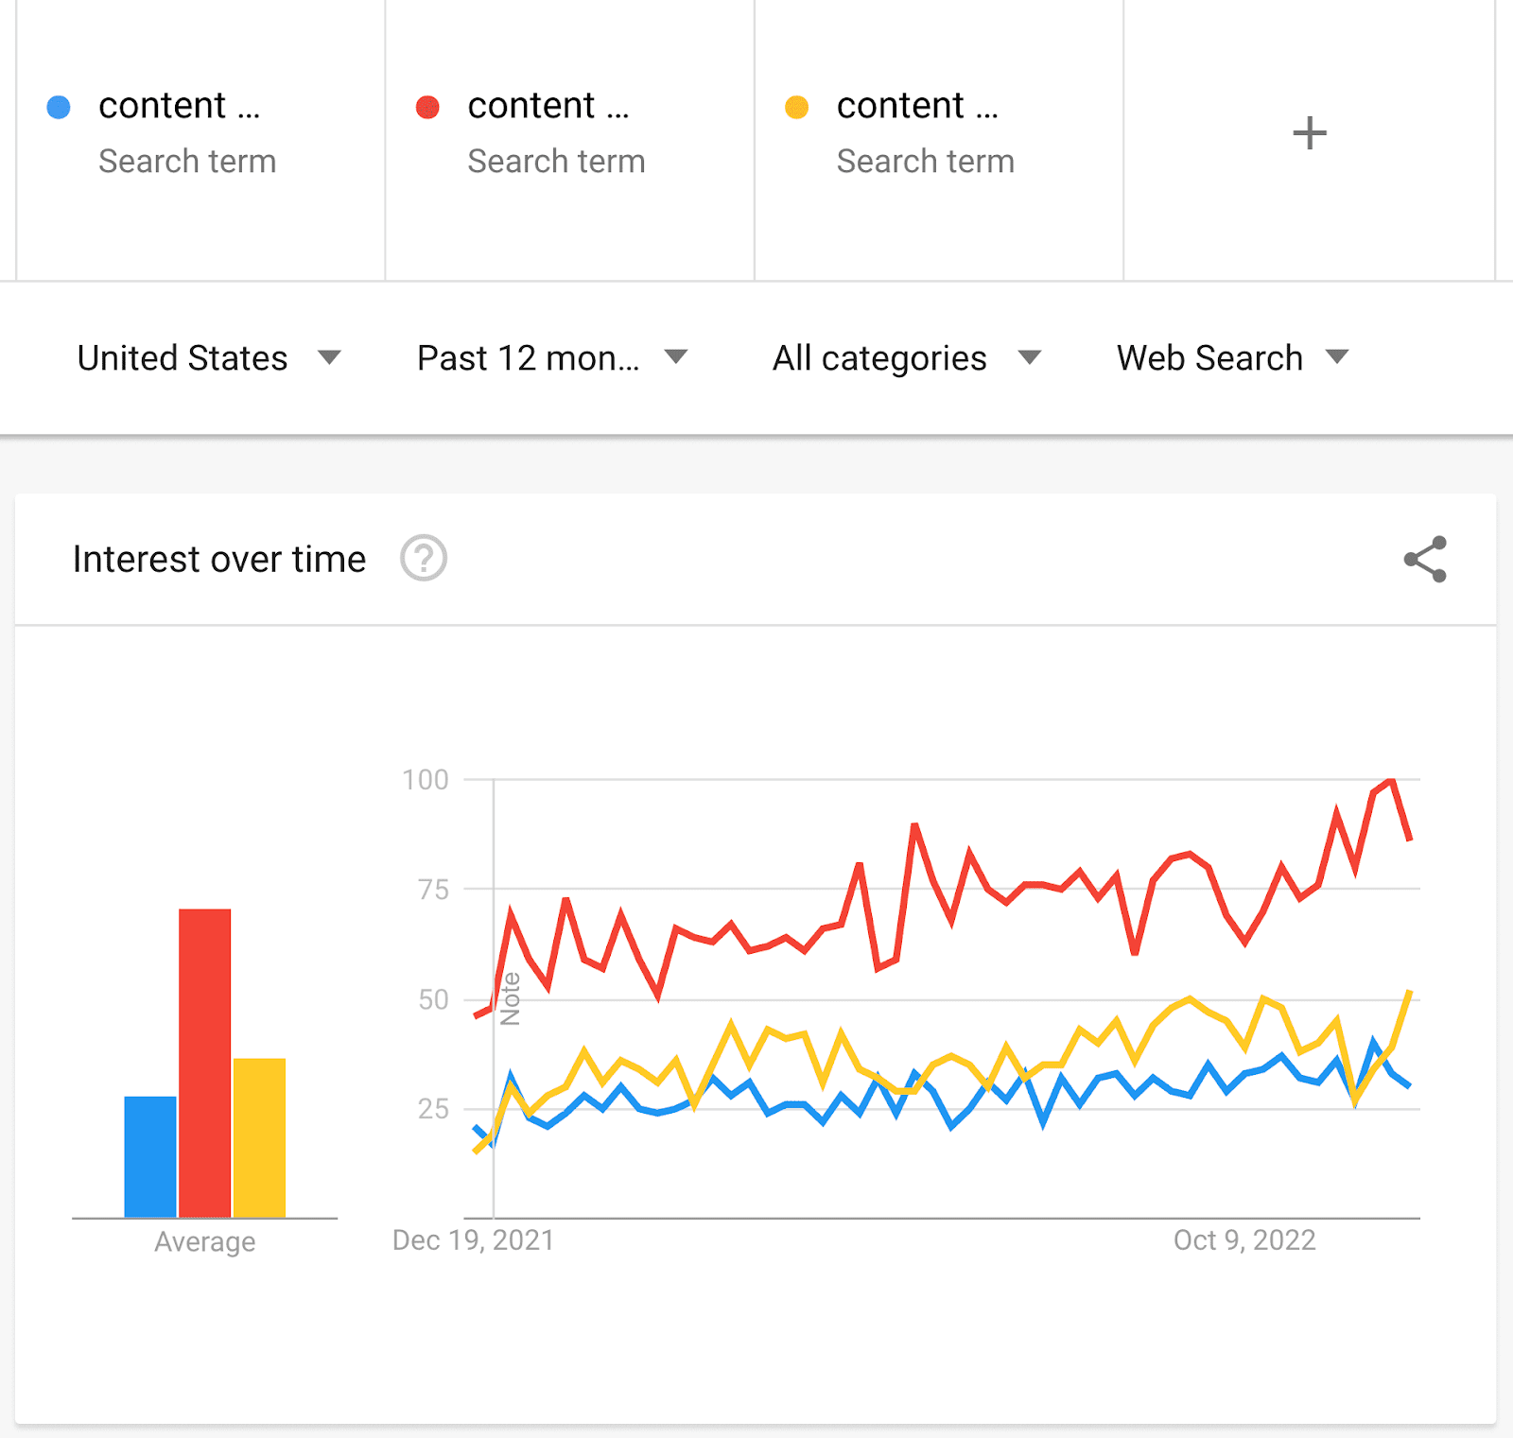The image size is (1513, 1438).
Task: Click the yellow search term dot
Action: click(x=796, y=107)
